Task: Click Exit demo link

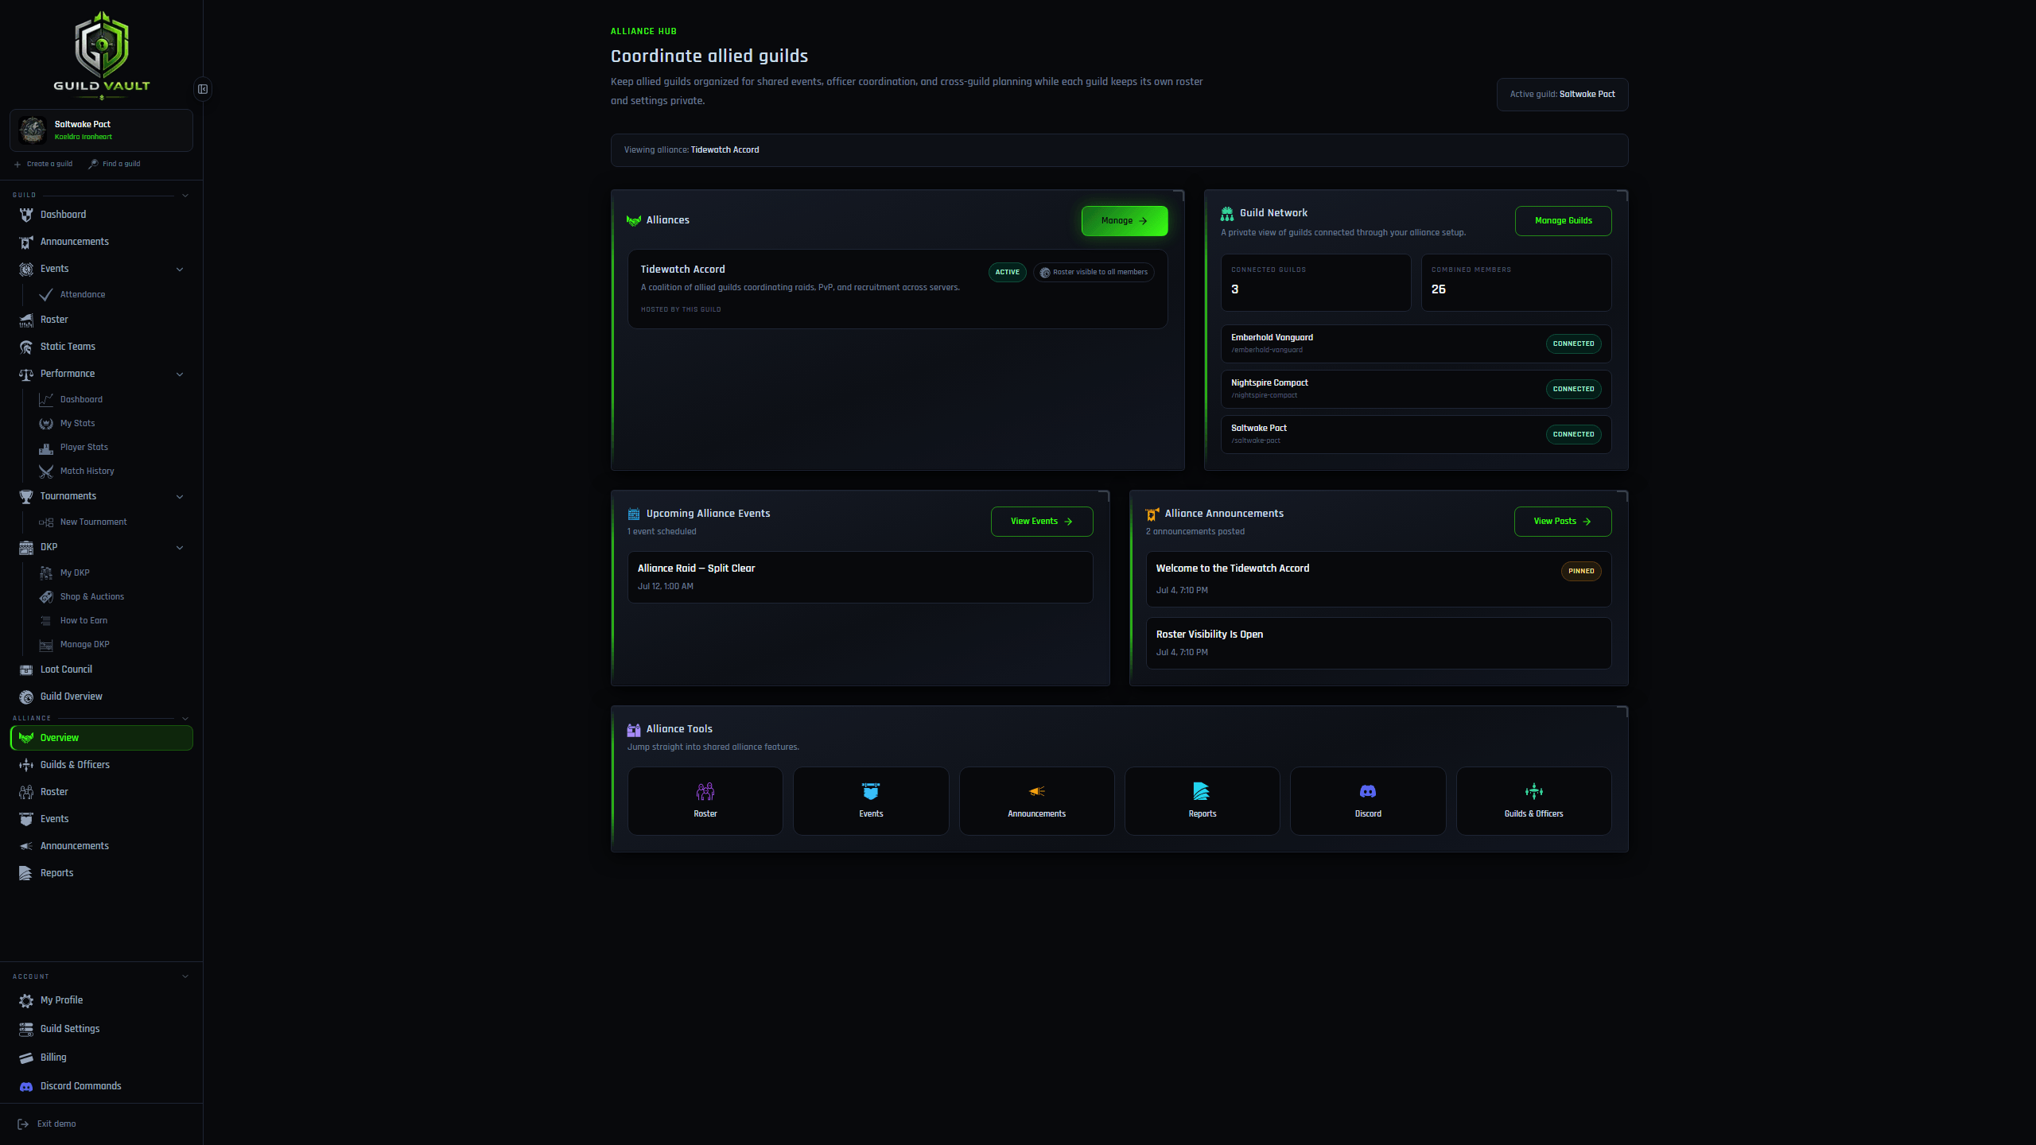Action: pyautogui.click(x=47, y=1124)
